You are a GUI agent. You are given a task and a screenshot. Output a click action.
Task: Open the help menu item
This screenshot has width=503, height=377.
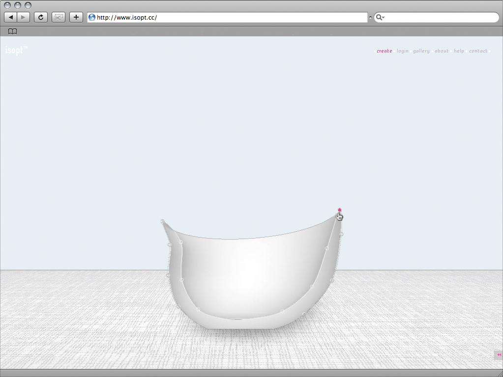pos(459,51)
